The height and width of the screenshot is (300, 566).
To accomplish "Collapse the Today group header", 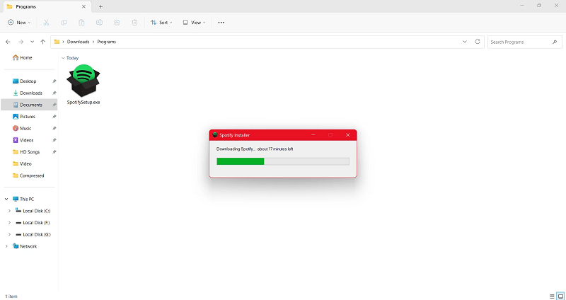I will 63,58.
